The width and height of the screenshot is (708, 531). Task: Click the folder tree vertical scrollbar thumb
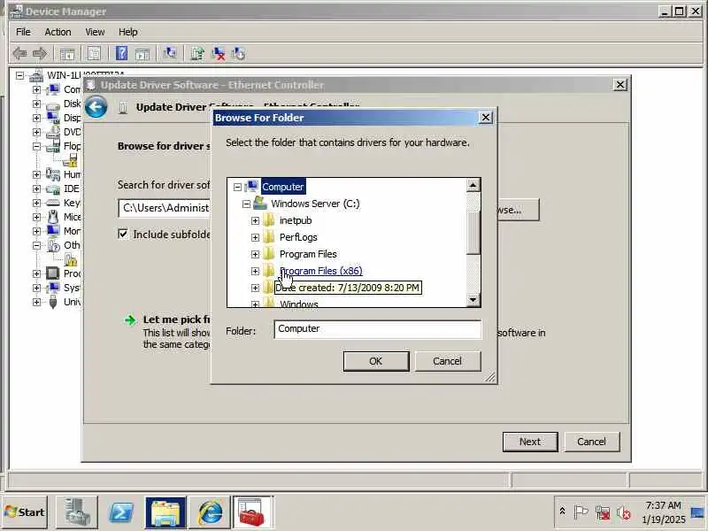473,232
